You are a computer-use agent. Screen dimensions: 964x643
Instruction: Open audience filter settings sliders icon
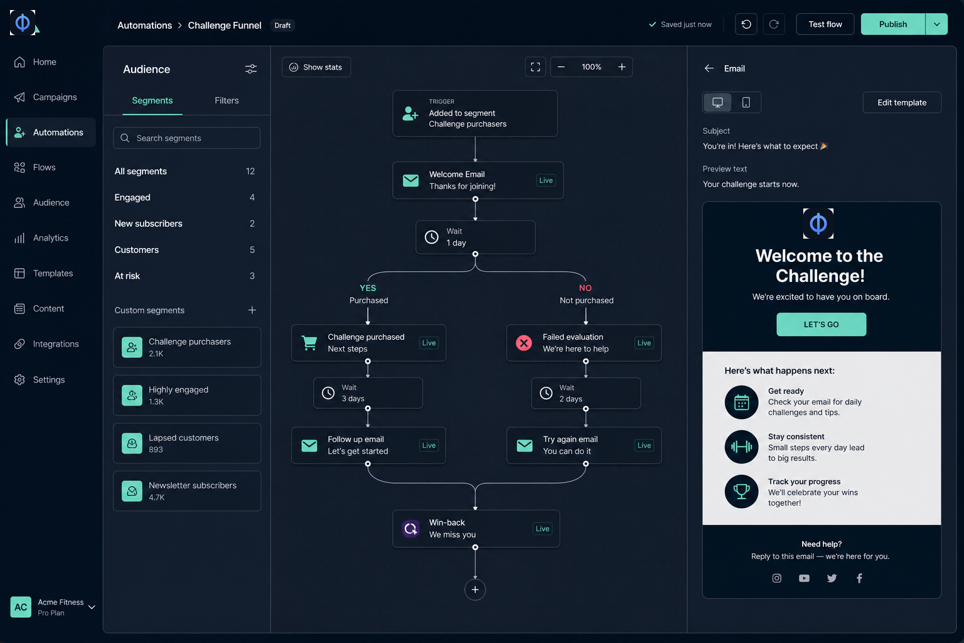[251, 69]
